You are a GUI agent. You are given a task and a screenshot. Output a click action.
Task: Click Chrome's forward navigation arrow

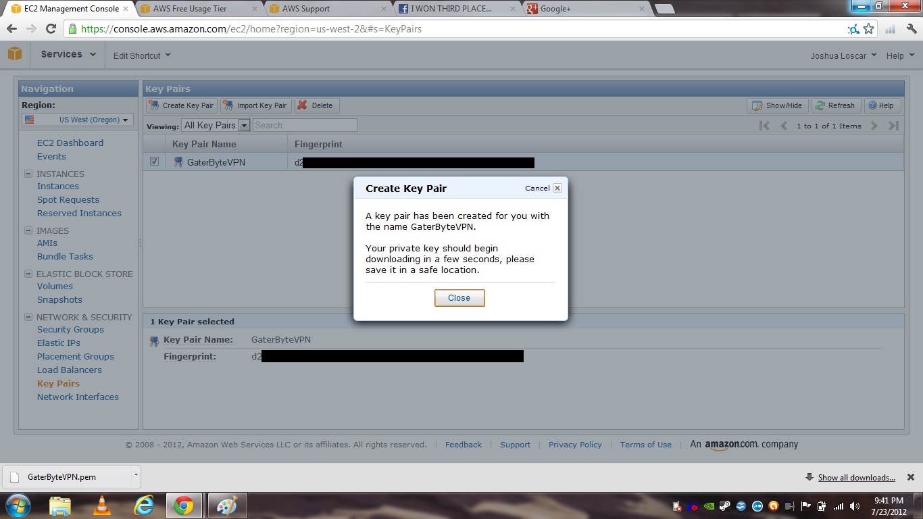[31, 29]
